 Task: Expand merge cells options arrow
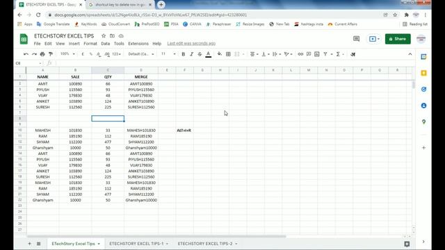(x=243, y=54)
